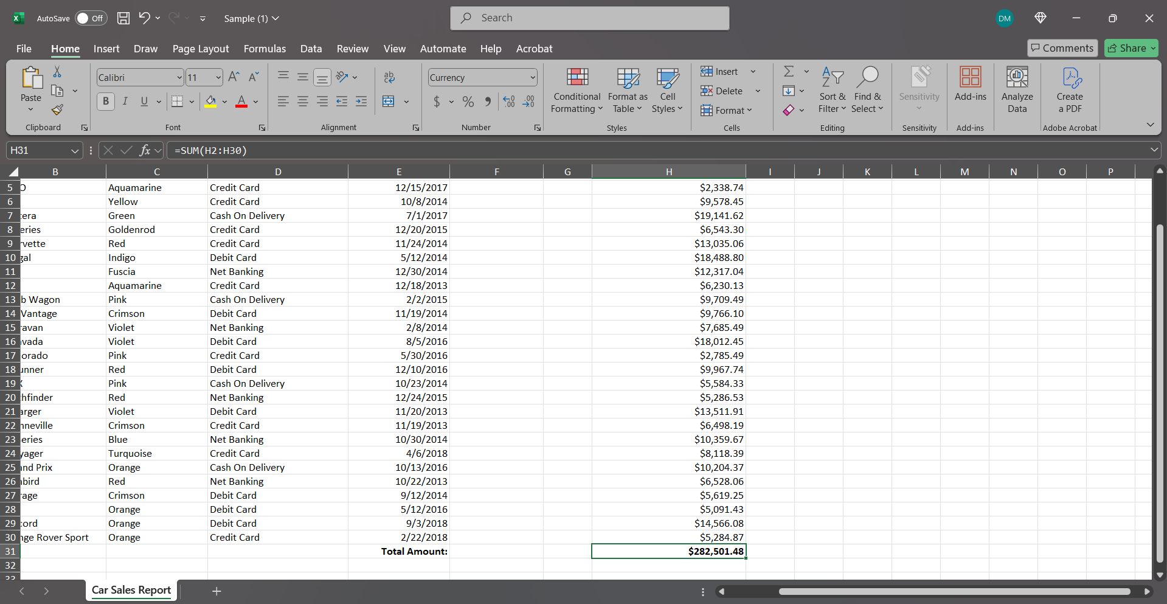
Task: Open Cell Styles dropdown
Action: tap(667, 90)
